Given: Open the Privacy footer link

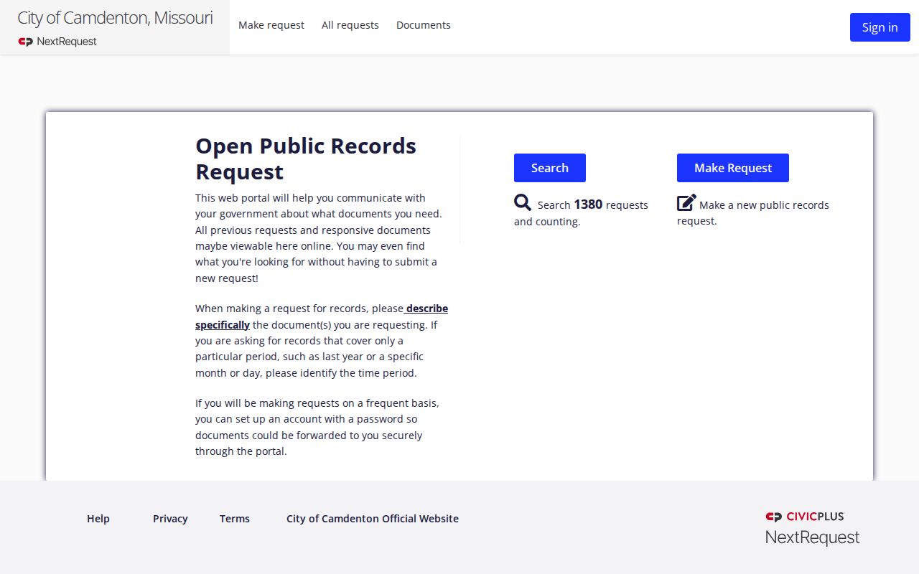Looking at the screenshot, I should pyautogui.click(x=170, y=519).
